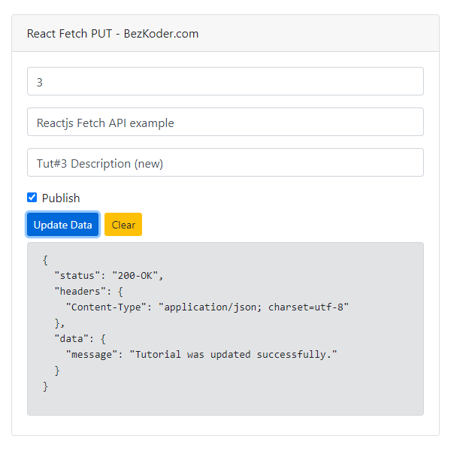Click the "Content-Type" key in the JSON output
The image size is (451, 451).
[109, 307]
